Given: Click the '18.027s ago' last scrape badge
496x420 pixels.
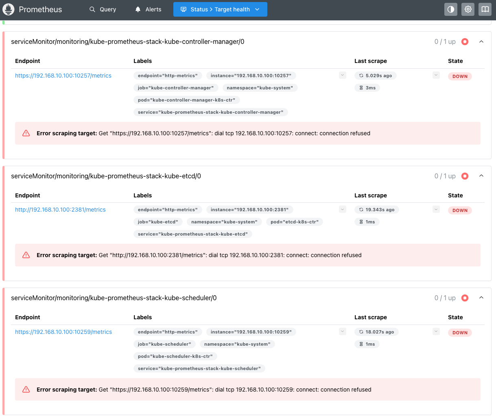Looking at the screenshot, I should pos(376,332).
